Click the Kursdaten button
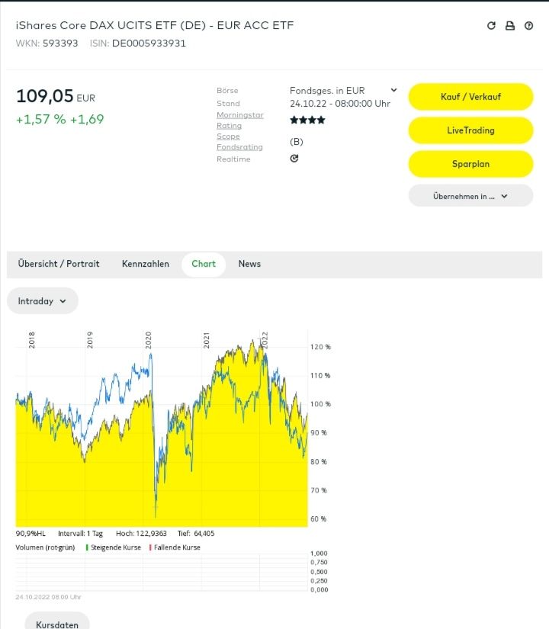Image resolution: width=549 pixels, height=629 pixels. [57, 624]
